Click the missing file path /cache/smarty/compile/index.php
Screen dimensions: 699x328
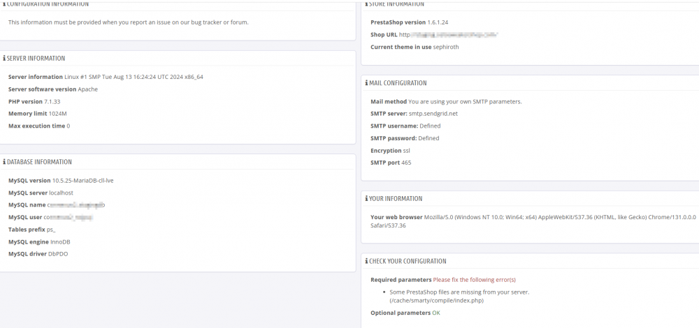click(436, 300)
